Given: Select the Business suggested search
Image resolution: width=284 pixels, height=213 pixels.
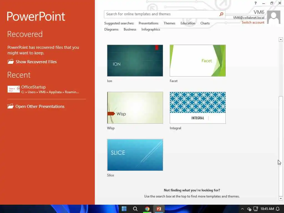Looking at the screenshot, I should [130, 29].
